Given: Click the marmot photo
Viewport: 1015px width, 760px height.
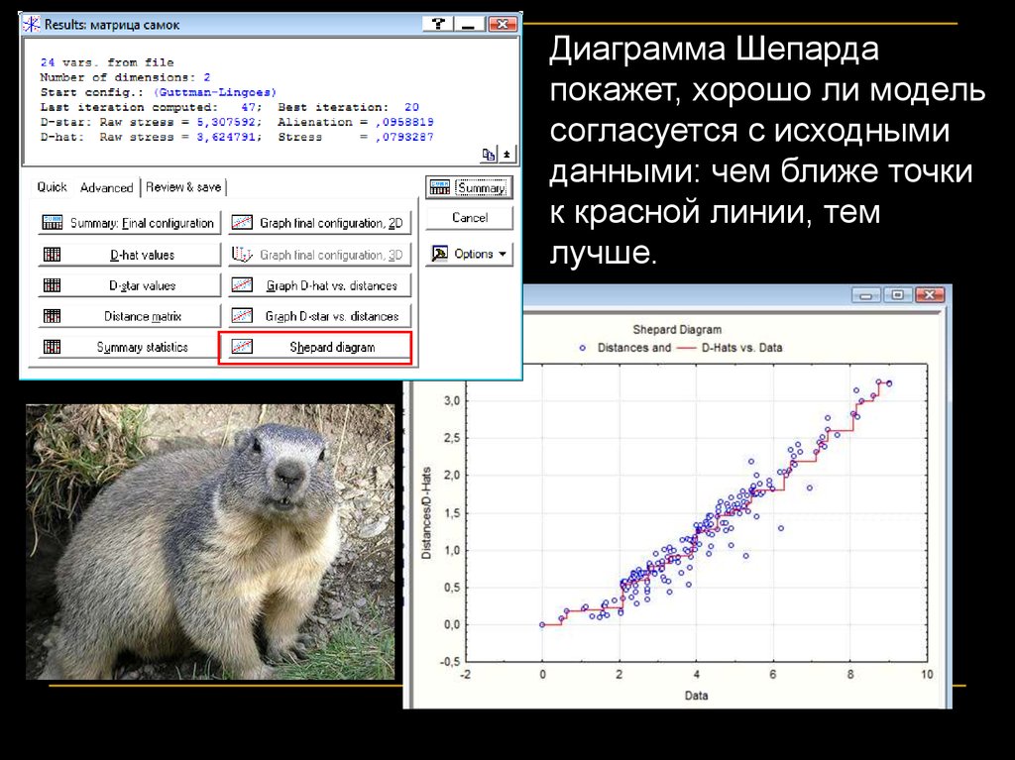Looking at the screenshot, I should 210,542.
